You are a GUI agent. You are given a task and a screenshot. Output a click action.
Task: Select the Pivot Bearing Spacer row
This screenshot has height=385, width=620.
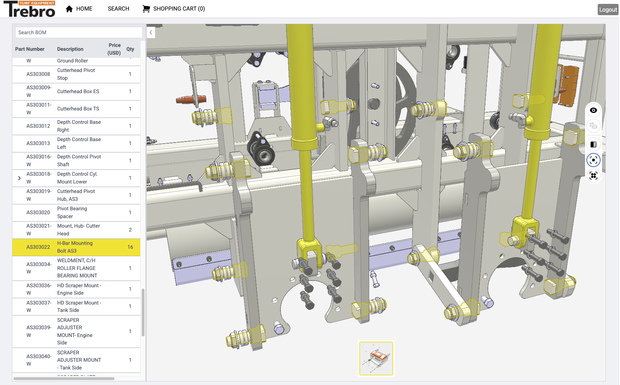point(76,212)
